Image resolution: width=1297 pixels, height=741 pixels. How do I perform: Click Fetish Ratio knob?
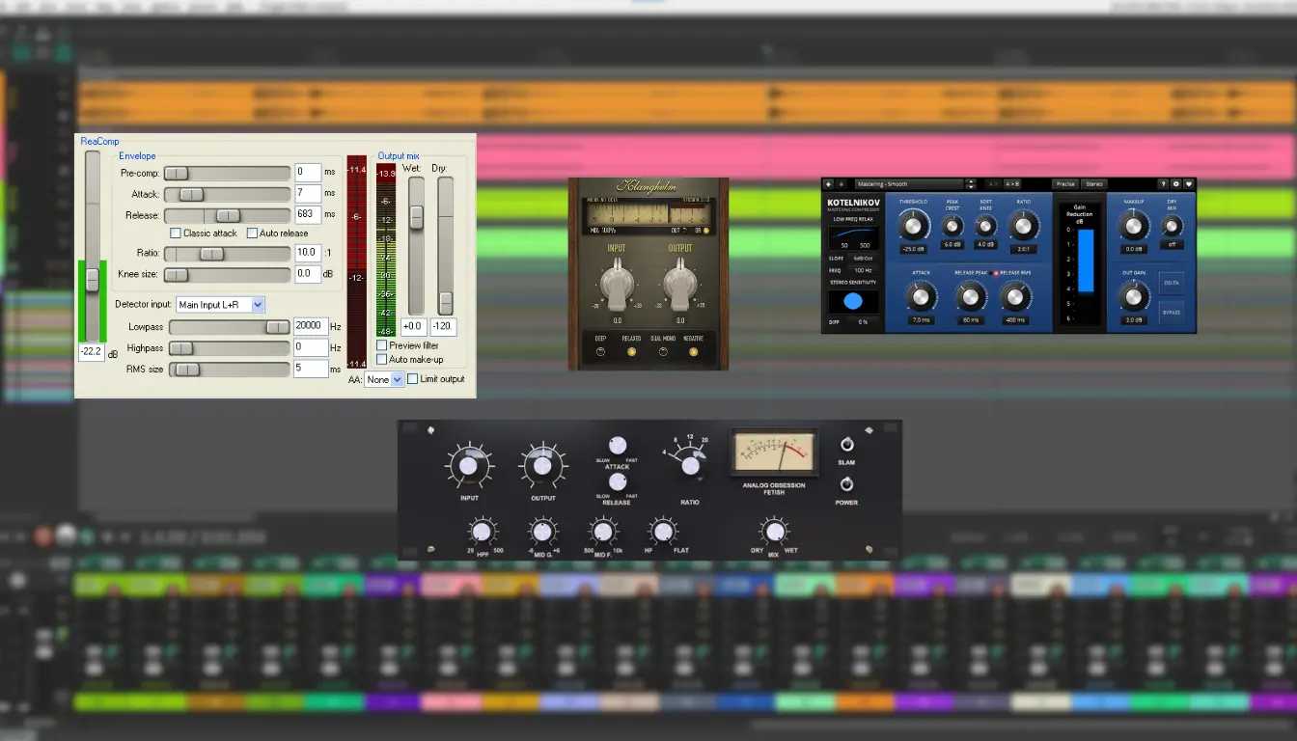tap(690, 466)
